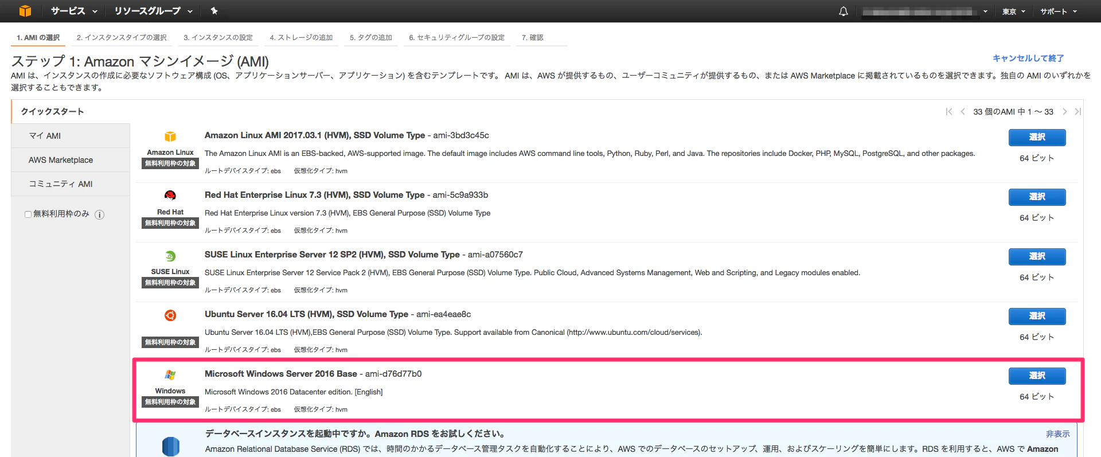Go to next AMI page arrow
This screenshot has height=457, width=1101.
coord(1064,111)
